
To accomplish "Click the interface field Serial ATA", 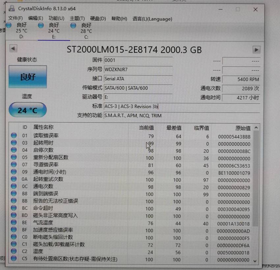I will pyautogui.click(x=138, y=79).
